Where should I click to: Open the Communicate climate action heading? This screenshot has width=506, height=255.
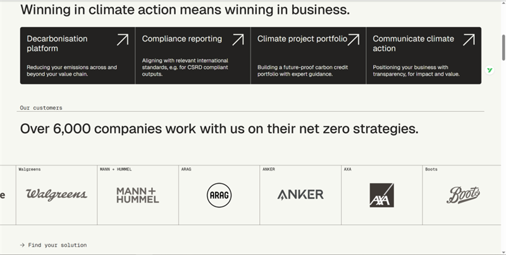[x=414, y=44]
